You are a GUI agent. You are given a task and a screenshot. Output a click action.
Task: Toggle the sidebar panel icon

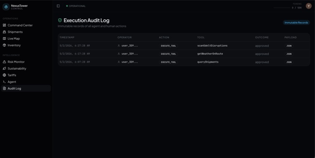pyautogui.click(x=58, y=6)
